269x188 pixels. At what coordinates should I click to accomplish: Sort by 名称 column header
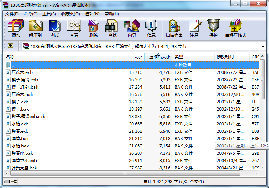point(60,57)
